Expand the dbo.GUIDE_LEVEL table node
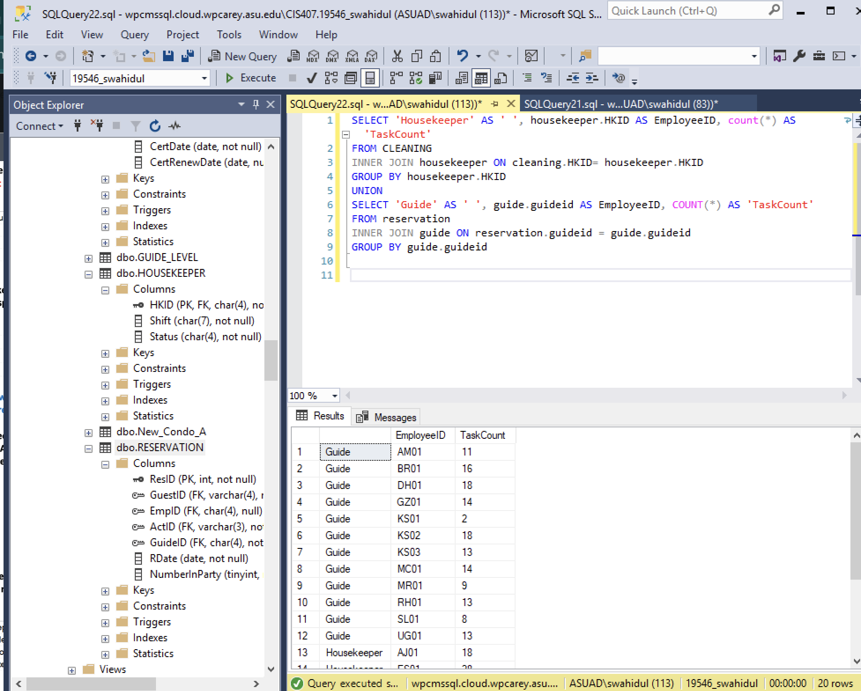Screen dimensions: 861x691 89,258
